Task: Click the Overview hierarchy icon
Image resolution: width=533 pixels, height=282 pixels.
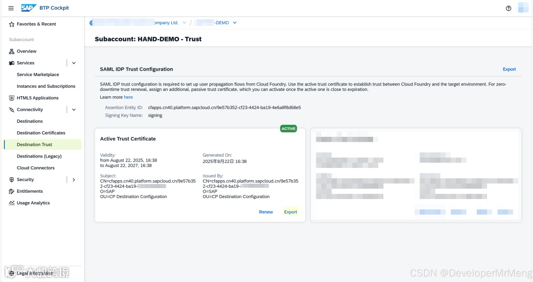Action: pyautogui.click(x=11, y=51)
